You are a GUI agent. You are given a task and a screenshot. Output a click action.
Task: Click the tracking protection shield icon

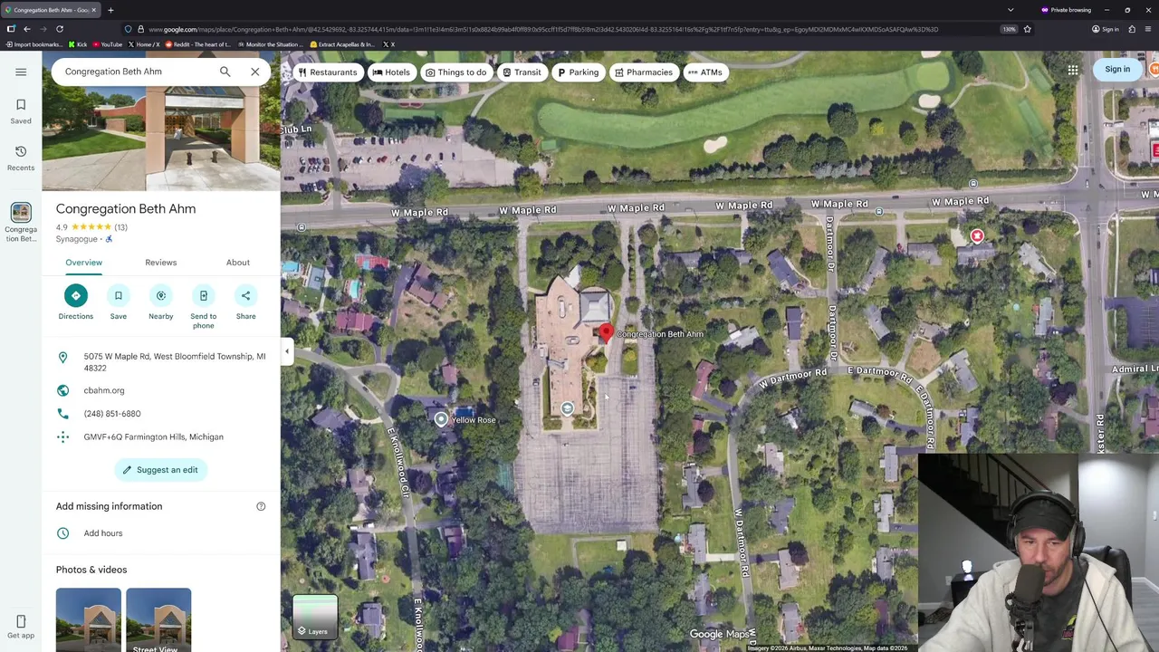point(128,29)
